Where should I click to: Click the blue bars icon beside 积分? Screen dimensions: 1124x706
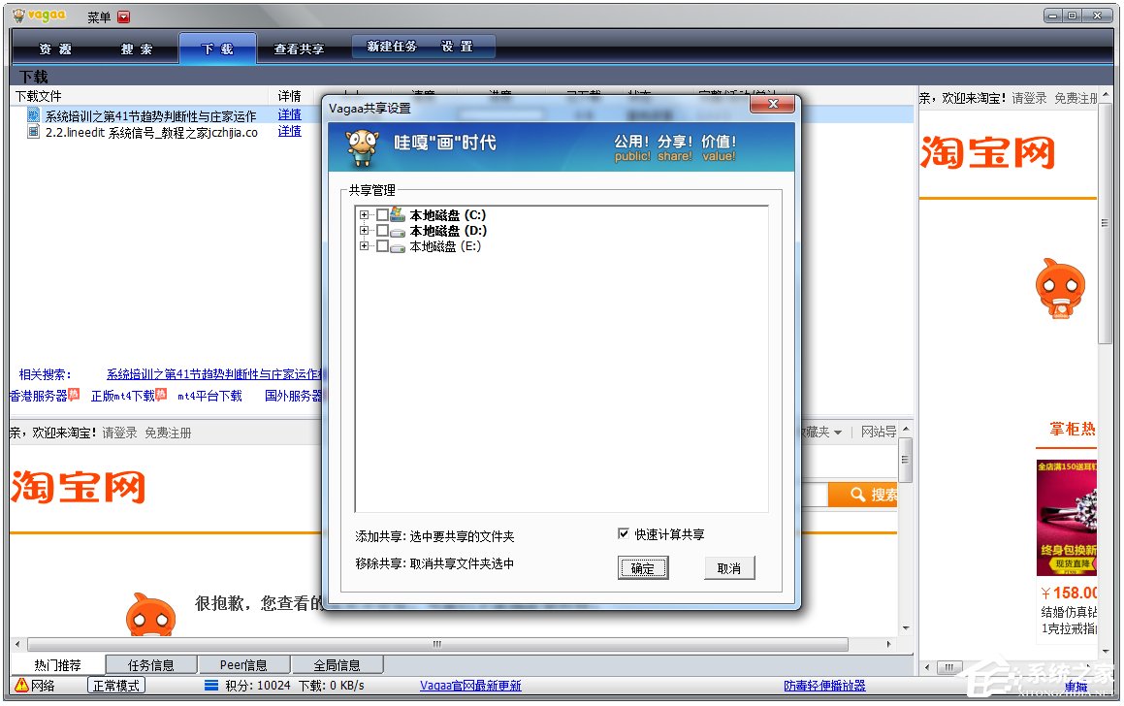coord(210,686)
